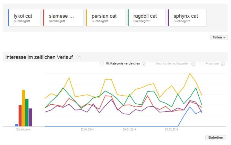Click the green average bar in Durchschnitt
Screen dimensions: 231x145
(x=27, y=113)
